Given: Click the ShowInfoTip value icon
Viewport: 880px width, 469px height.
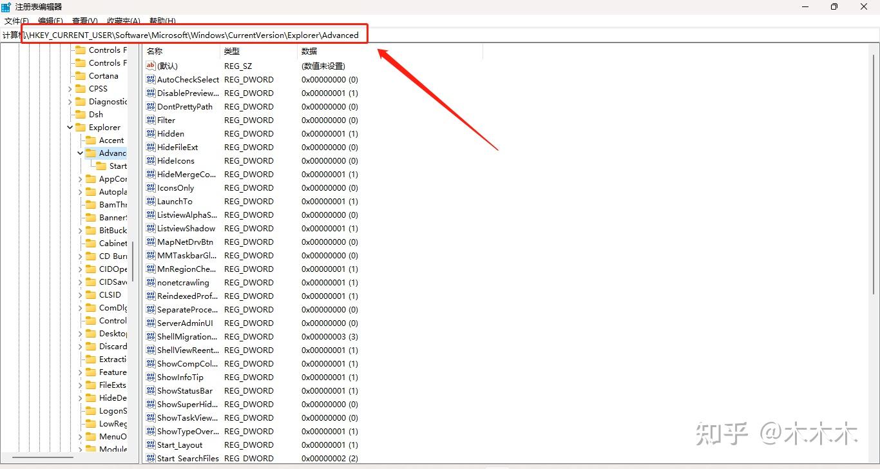Looking at the screenshot, I should coord(151,377).
